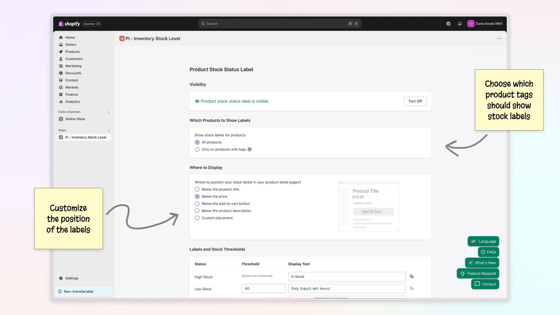Open the Products section
560x315 pixels.
(72, 51)
